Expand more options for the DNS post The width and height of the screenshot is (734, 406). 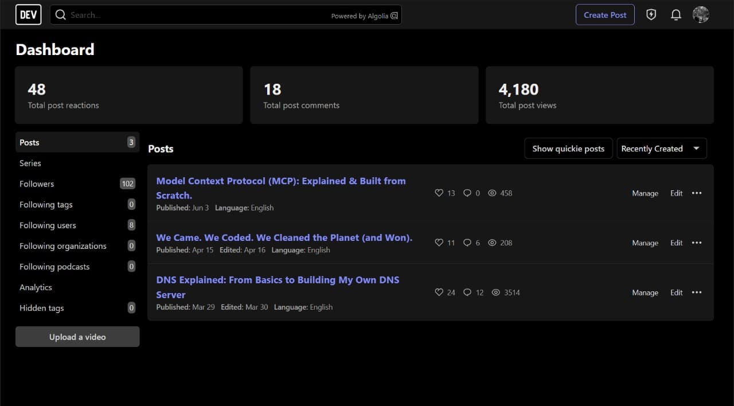click(x=697, y=292)
